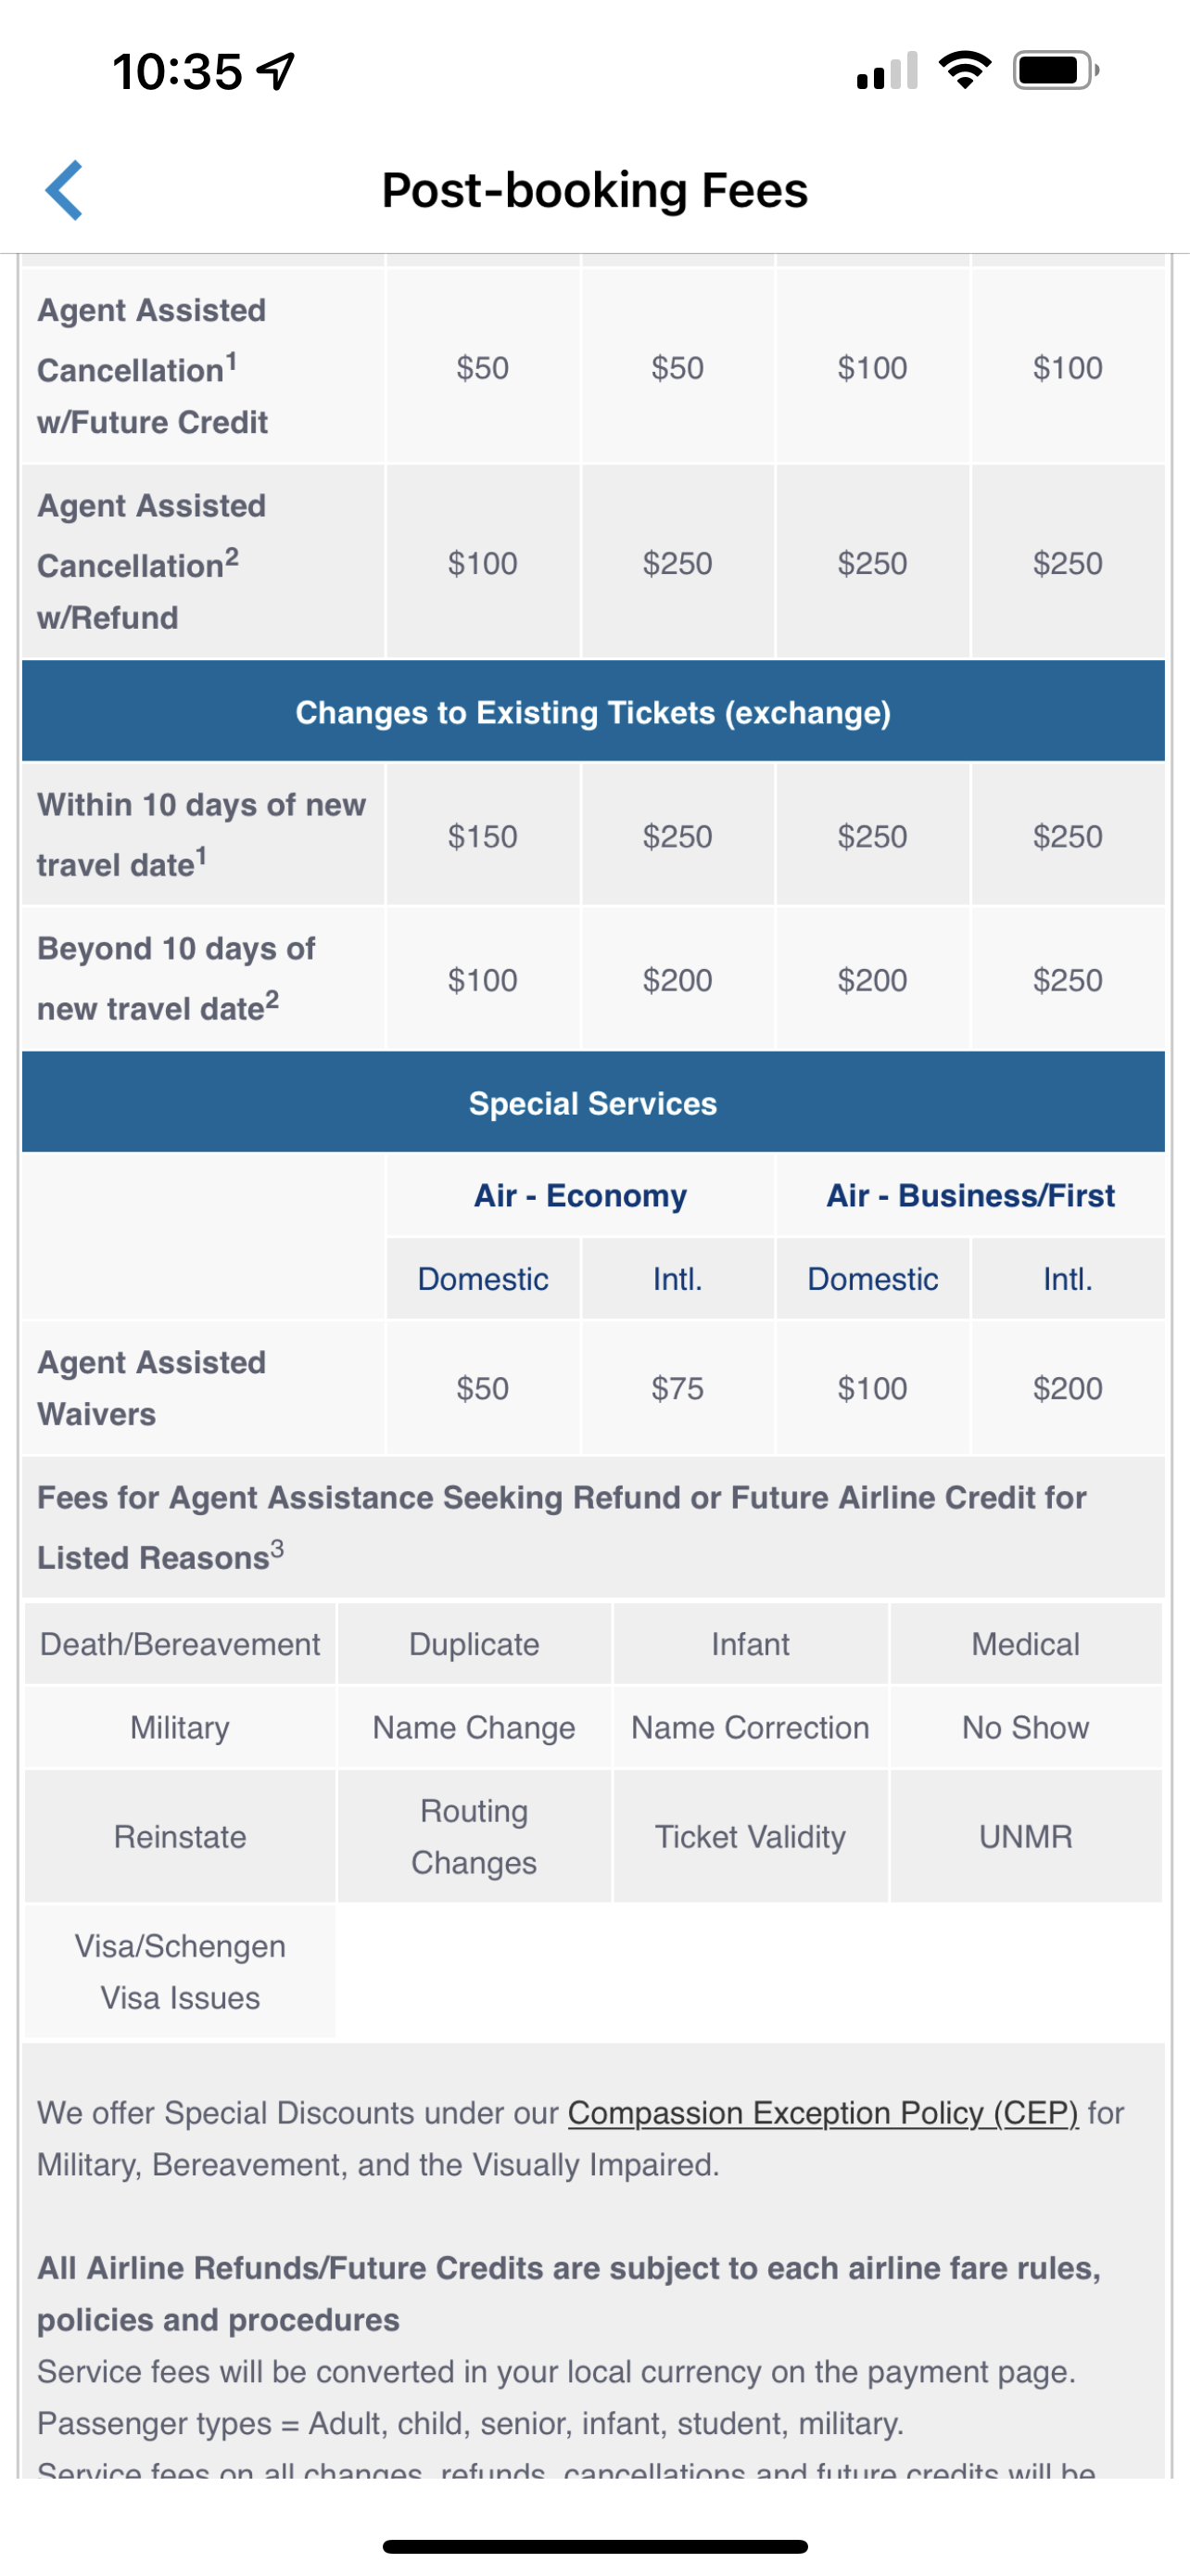Click the battery status icon

pos(1055,70)
